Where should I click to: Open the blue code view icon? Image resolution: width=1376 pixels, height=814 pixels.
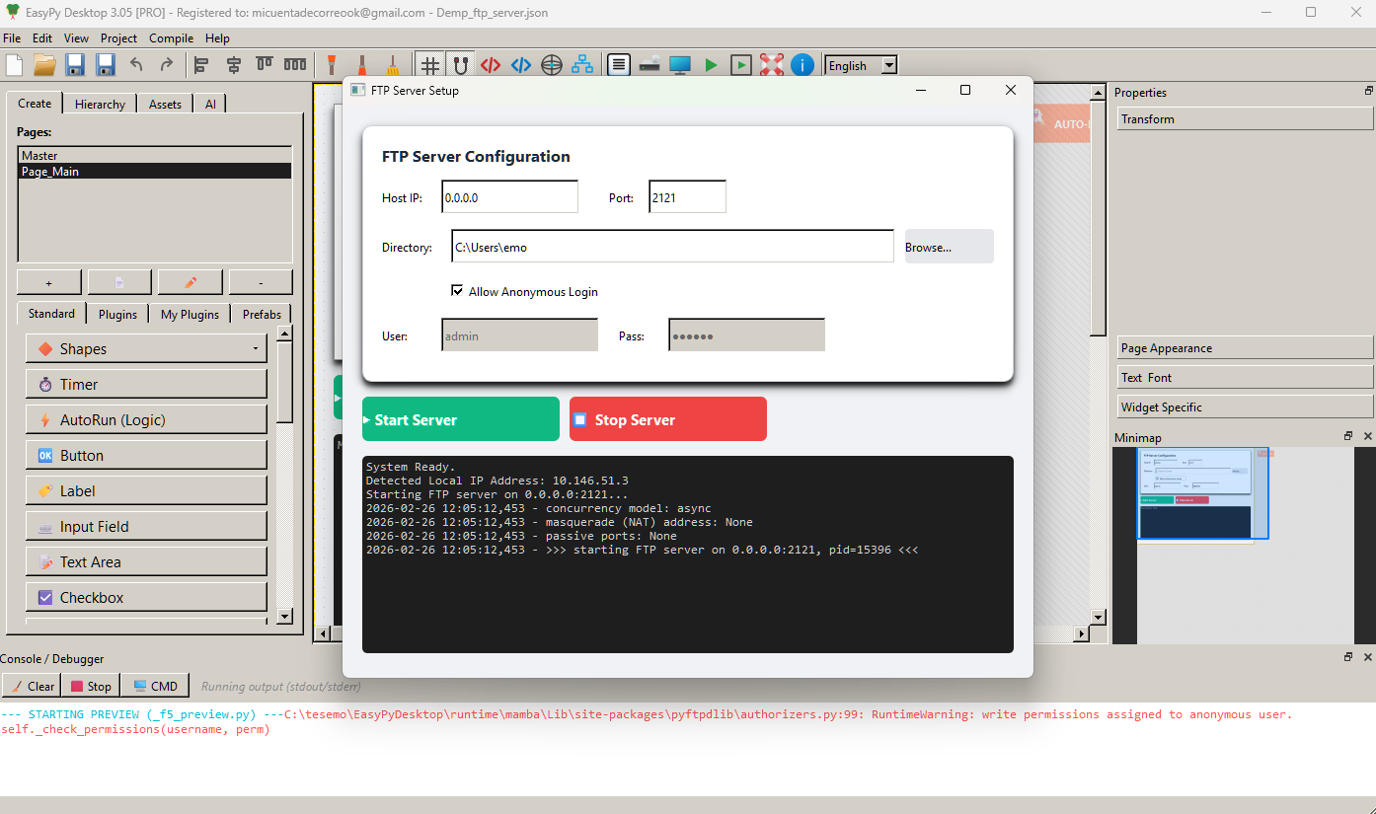(521, 65)
